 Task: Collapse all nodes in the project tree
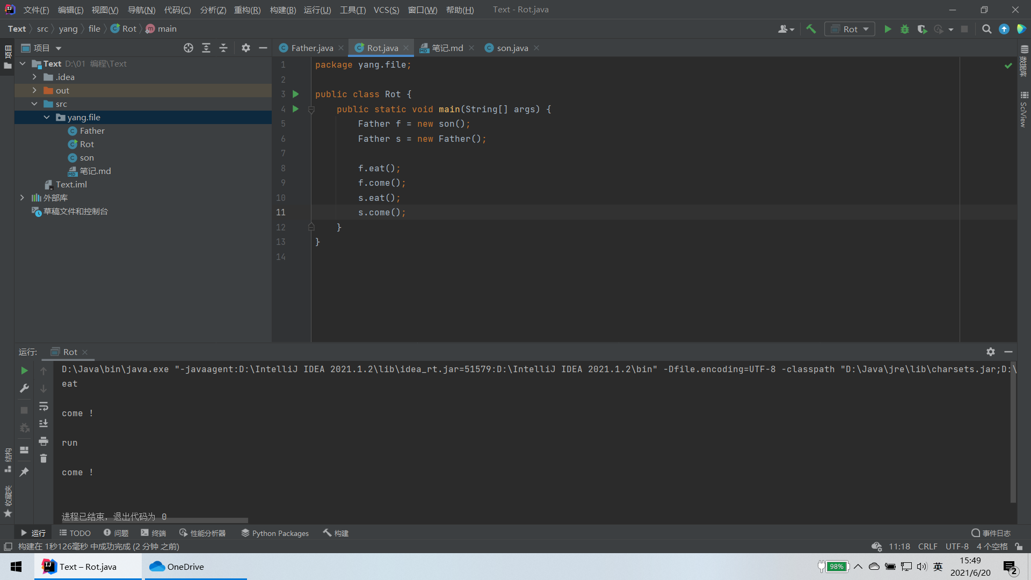[223, 48]
